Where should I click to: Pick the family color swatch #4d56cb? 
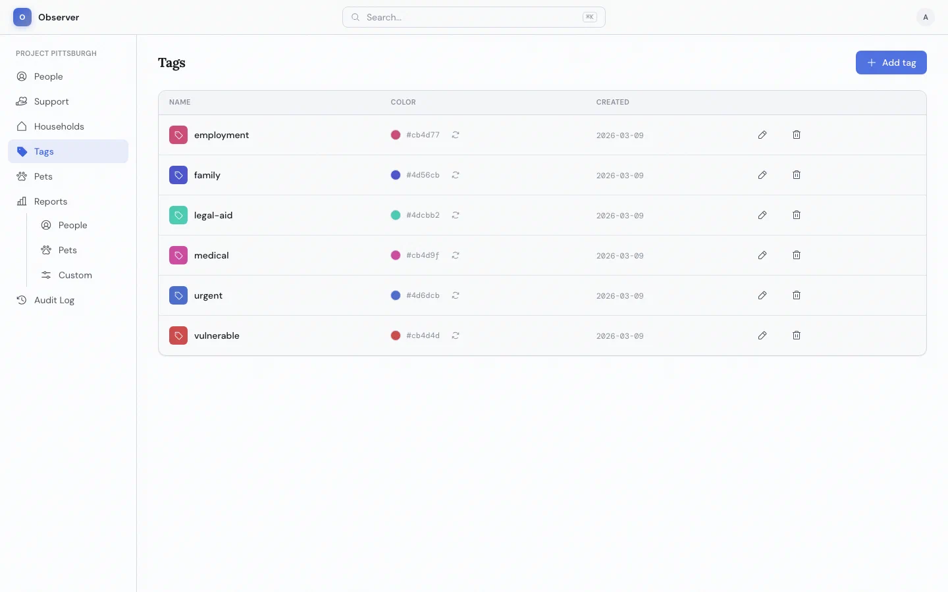click(396, 175)
